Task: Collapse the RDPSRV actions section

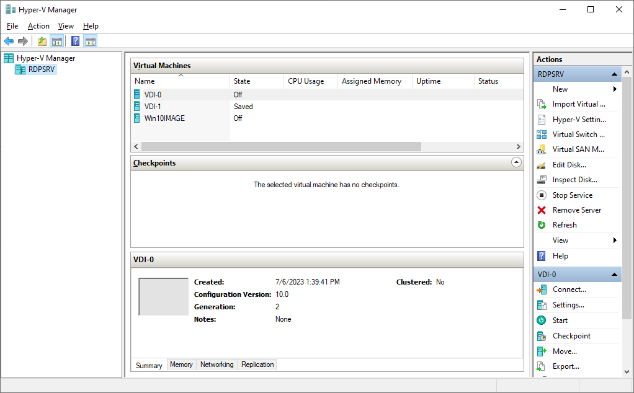Action: pos(614,74)
